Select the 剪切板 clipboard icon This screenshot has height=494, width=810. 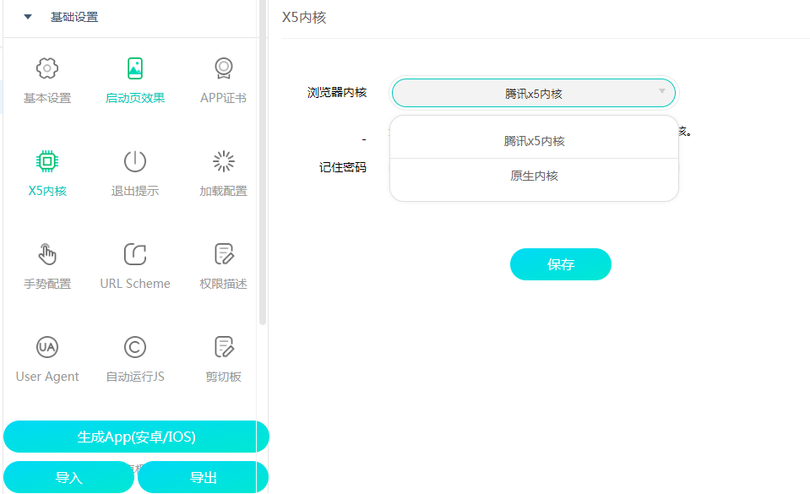pos(224,347)
